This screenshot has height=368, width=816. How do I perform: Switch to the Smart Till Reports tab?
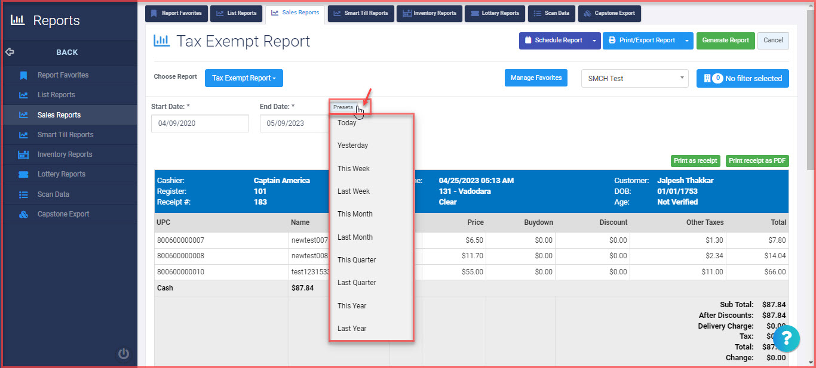361,13
